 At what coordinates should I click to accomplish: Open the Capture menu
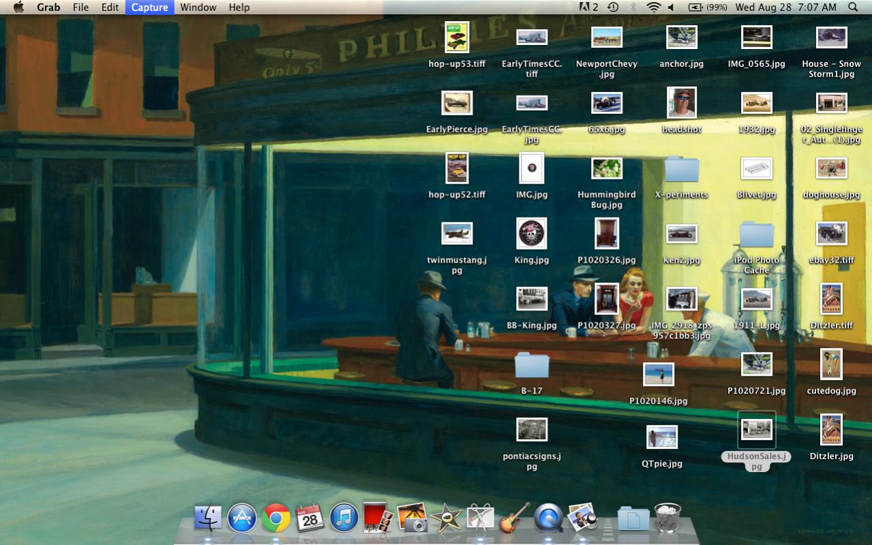pyautogui.click(x=149, y=8)
